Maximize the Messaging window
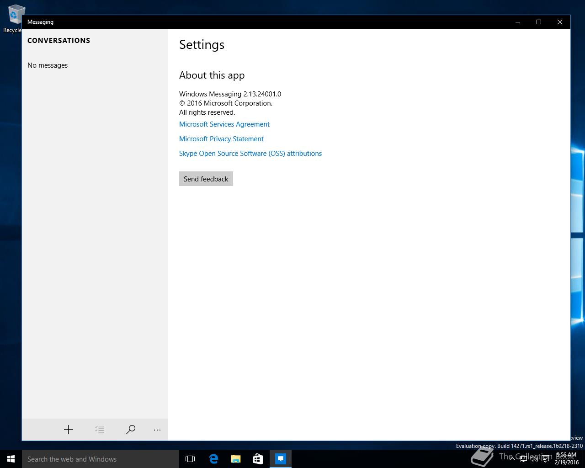The width and height of the screenshot is (585, 468). tap(539, 22)
